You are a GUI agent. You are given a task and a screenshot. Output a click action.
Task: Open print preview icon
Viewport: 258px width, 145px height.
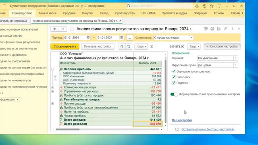[x=219, y=29]
